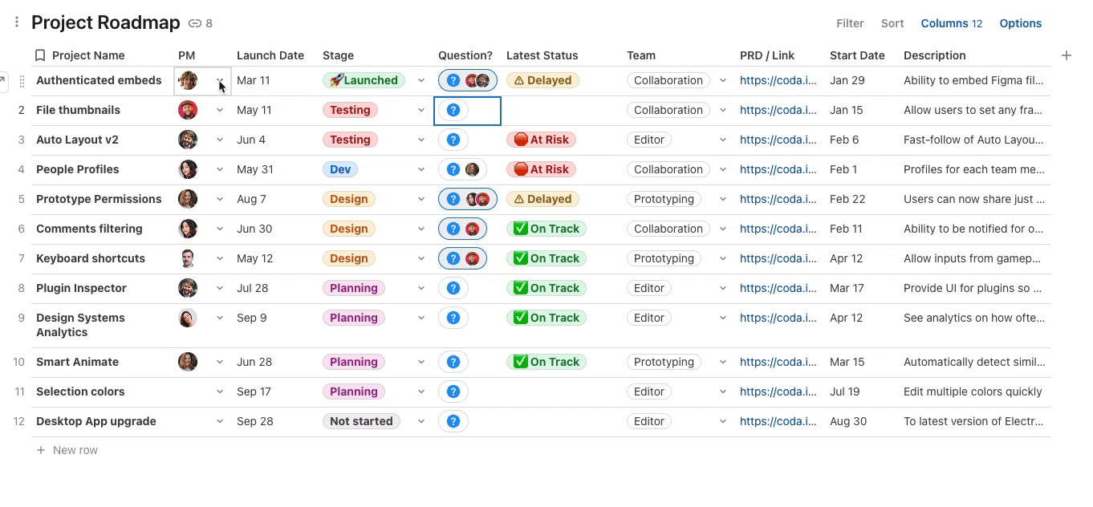Click the expand row arrow icon at left edge
Image resolution: width=1093 pixels, height=507 pixels.
(x=2, y=80)
